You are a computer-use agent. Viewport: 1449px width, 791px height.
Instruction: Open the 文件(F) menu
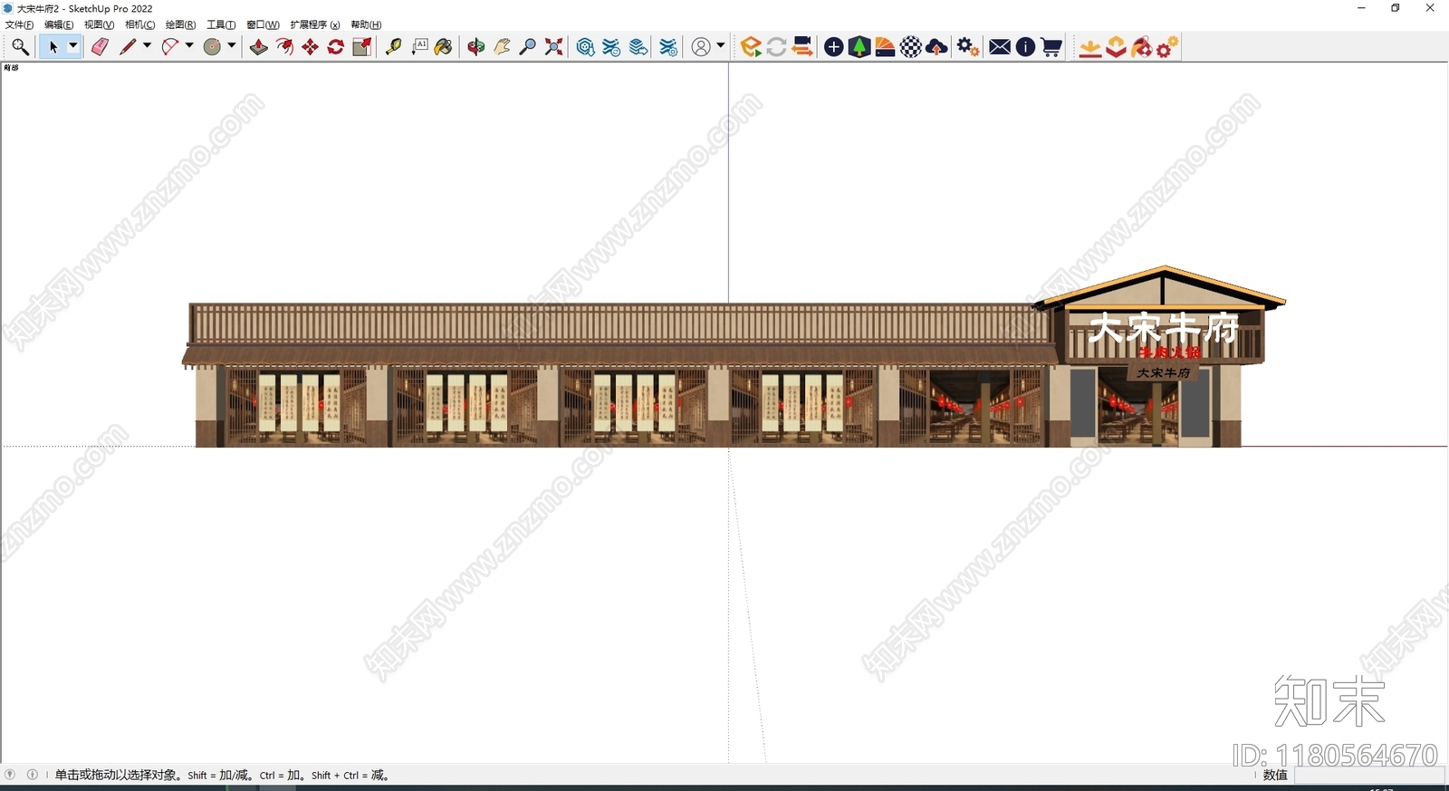[19, 24]
